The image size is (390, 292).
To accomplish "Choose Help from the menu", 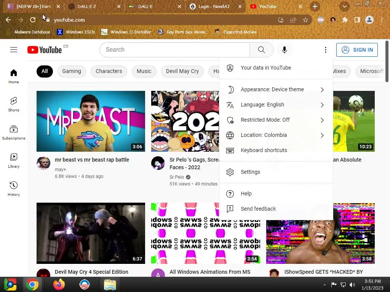I will pos(276,194).
